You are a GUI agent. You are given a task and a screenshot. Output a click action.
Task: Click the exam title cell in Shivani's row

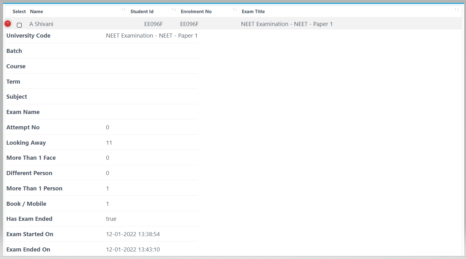(x=287, y=24)
